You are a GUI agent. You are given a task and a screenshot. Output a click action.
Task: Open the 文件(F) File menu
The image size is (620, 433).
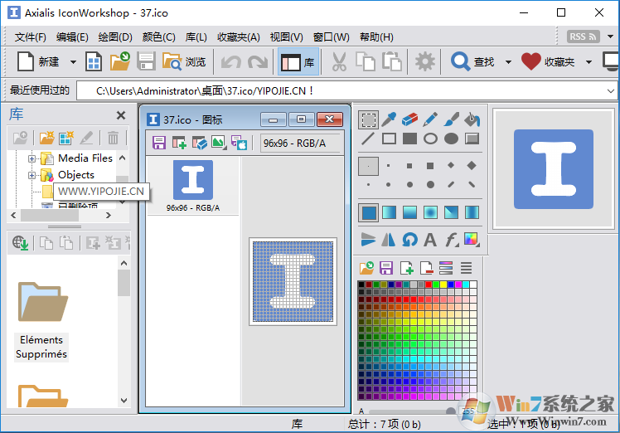pyautogui.click(x=31, y=36)
